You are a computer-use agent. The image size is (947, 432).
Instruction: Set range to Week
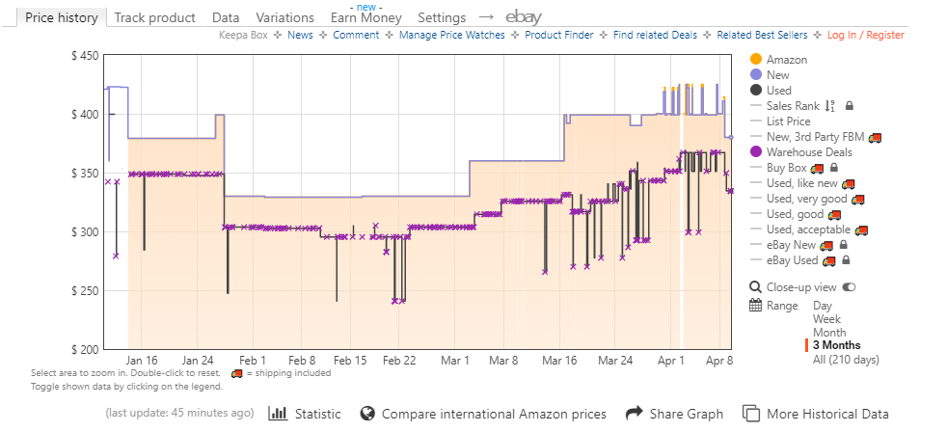pos(826,319)
